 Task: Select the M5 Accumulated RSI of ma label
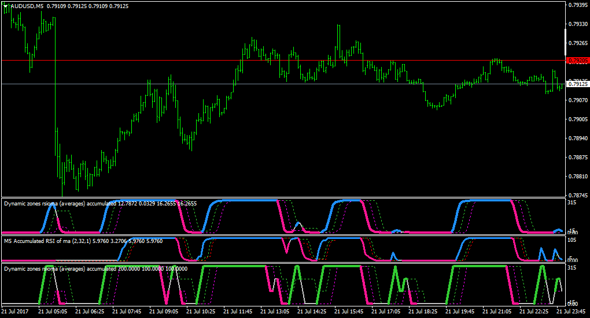click(x=83, y=241)
